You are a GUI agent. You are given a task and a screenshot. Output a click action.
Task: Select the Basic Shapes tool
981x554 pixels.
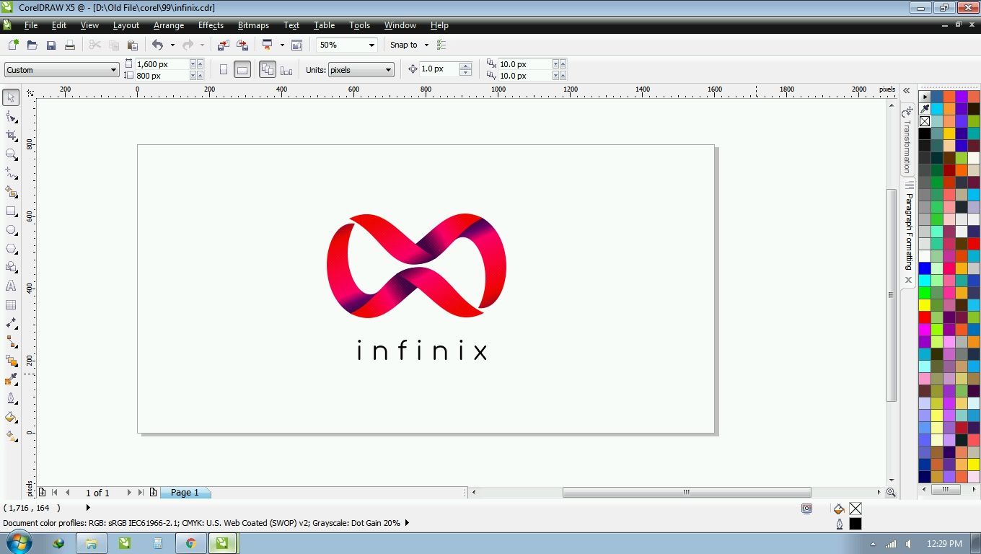[x=11, y=267]
